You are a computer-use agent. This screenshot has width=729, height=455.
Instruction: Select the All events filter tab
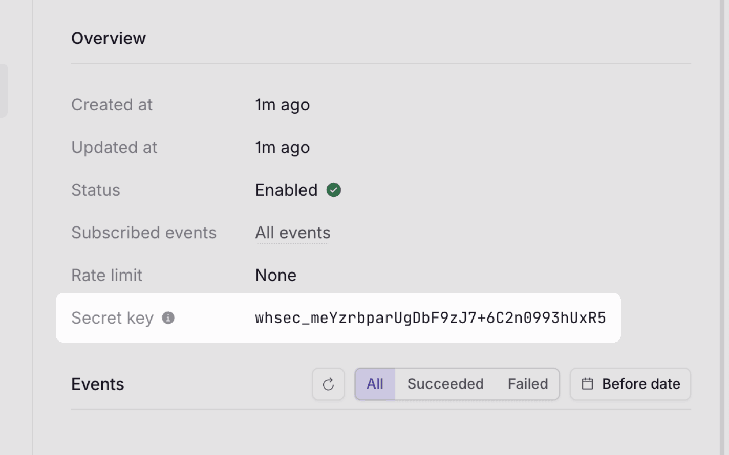(x=375, y=384)
